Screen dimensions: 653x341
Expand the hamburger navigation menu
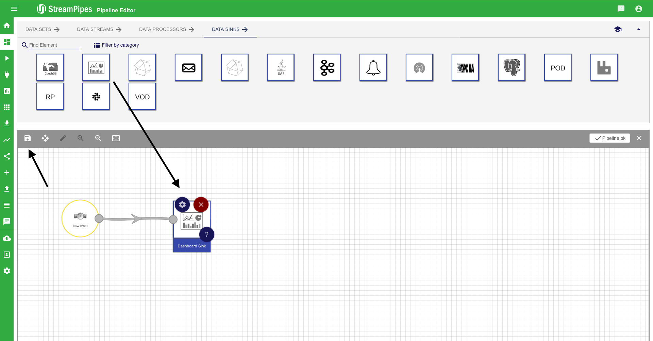[x=14, y=9]
